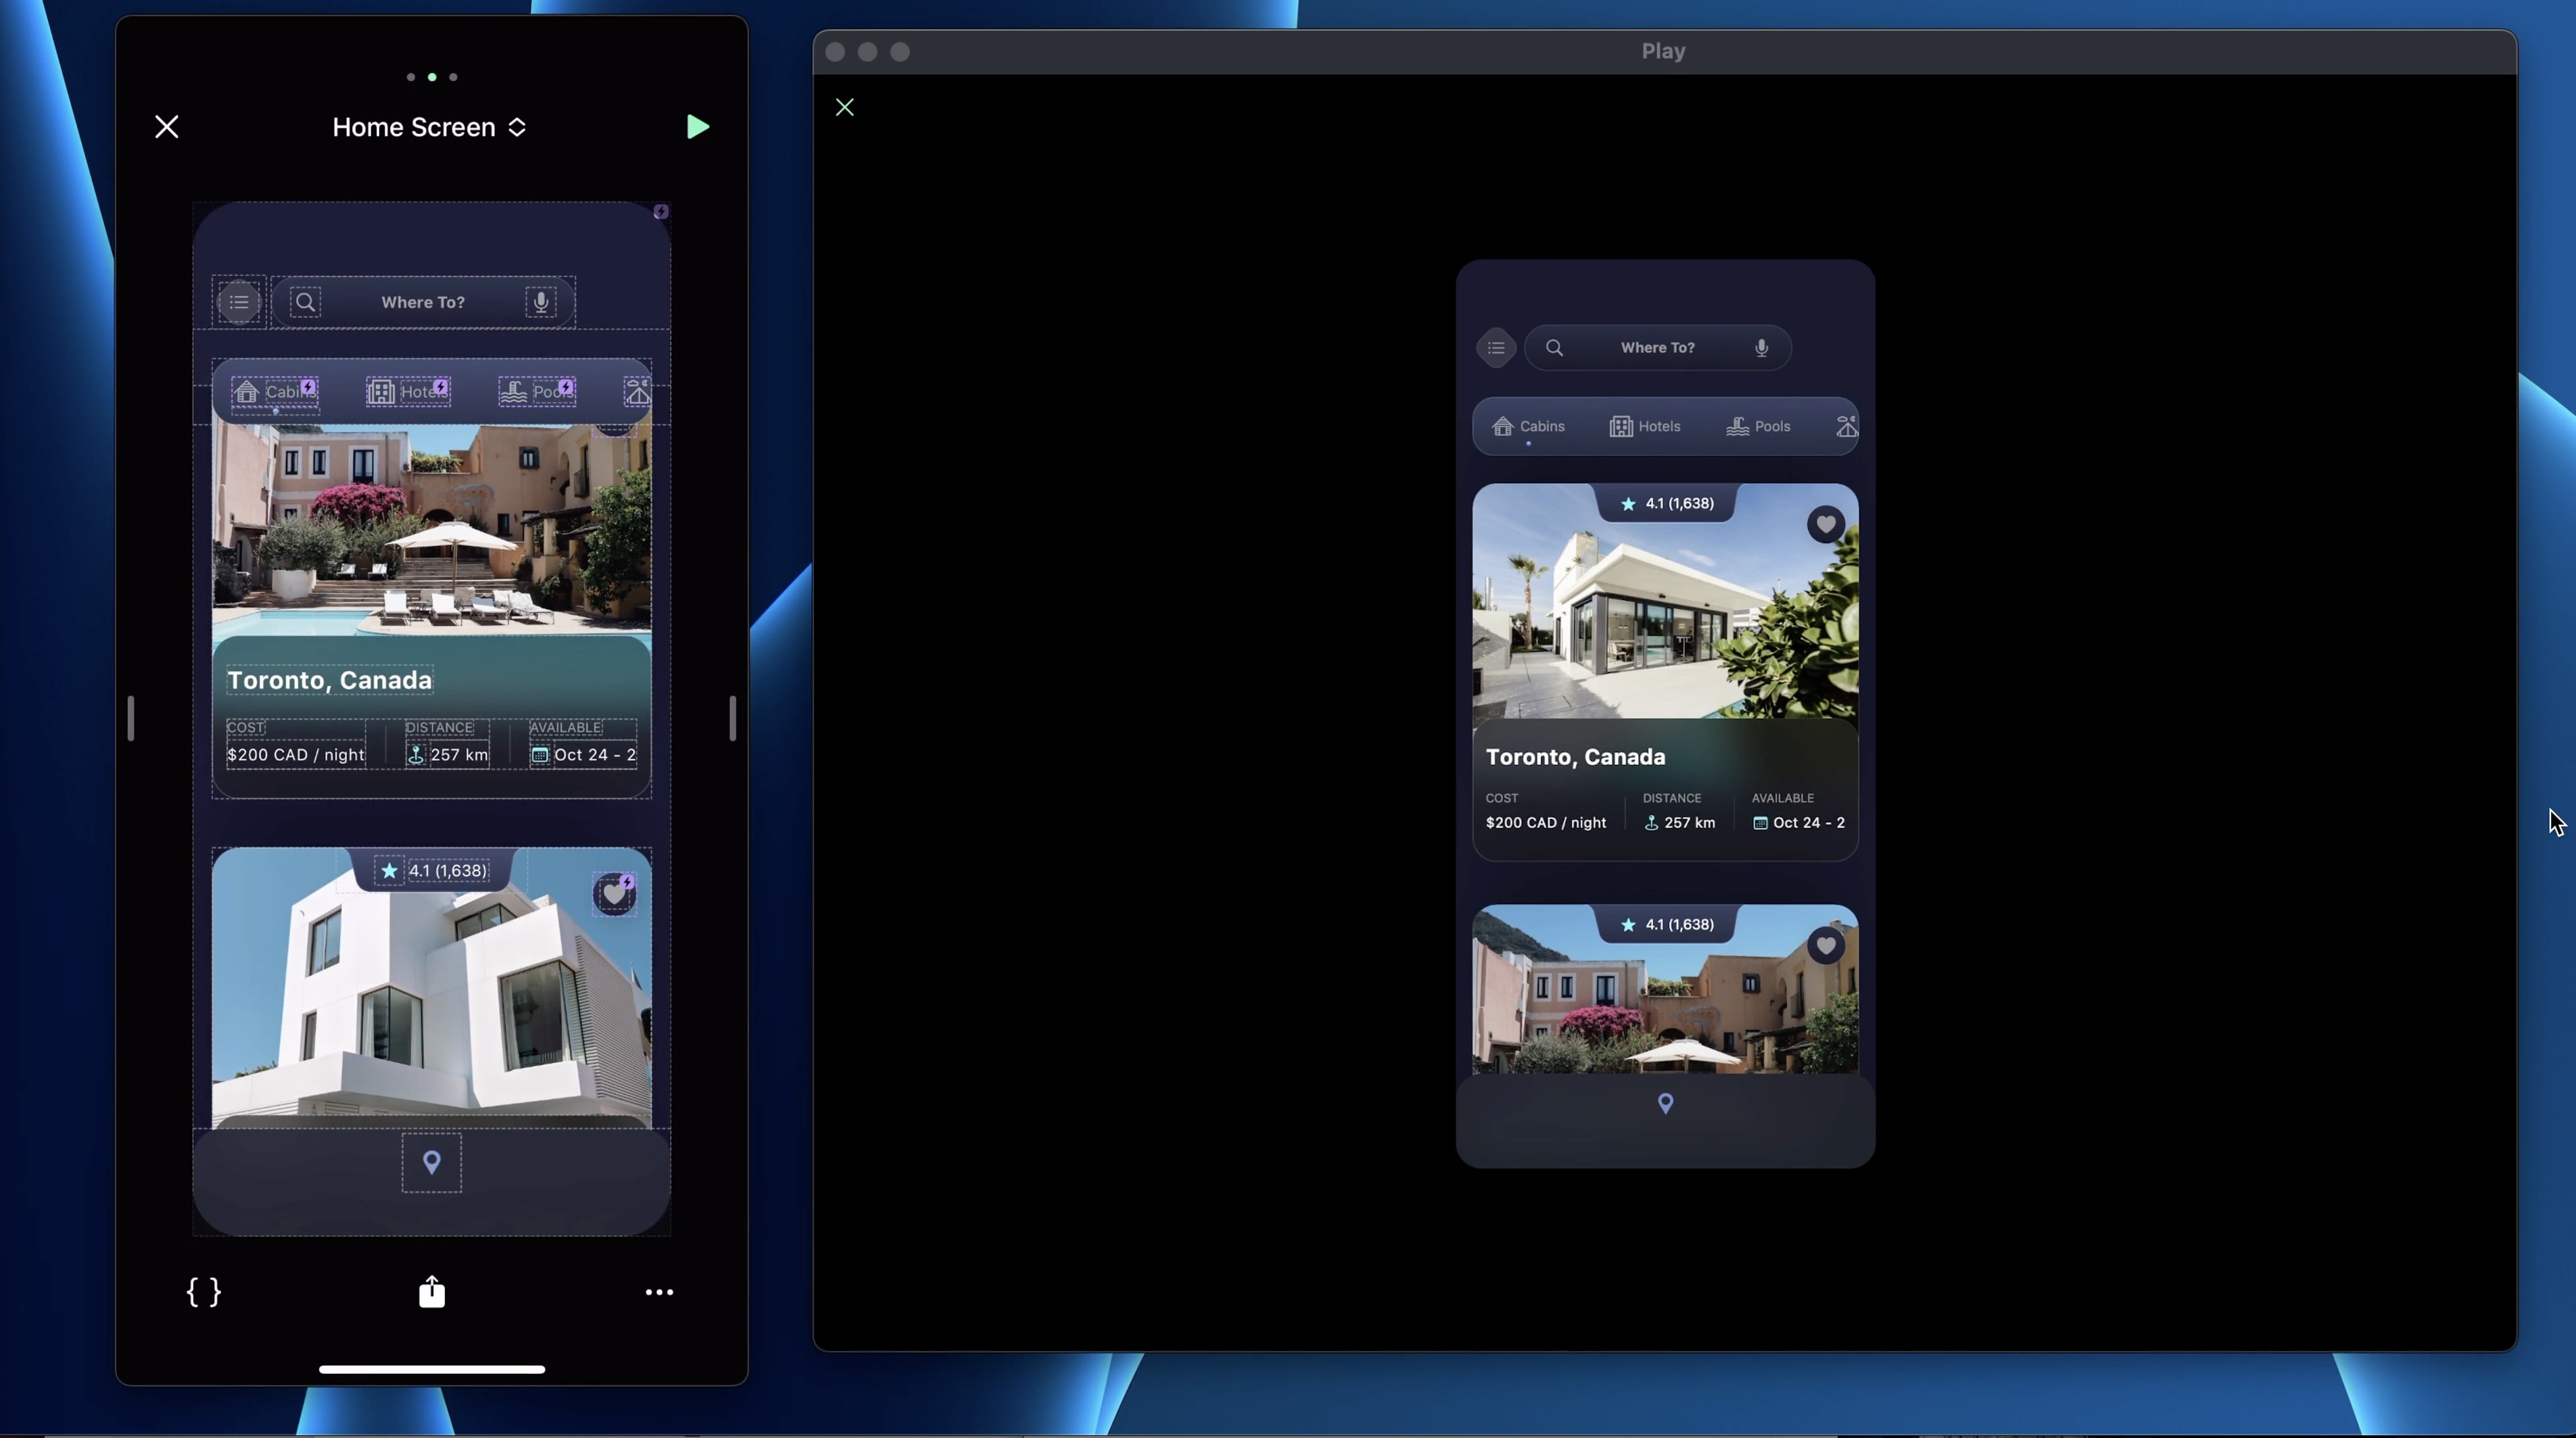Toggle favorite heart on second preview card
Screen dimensions: 2576x1438
pos(1825,945)
